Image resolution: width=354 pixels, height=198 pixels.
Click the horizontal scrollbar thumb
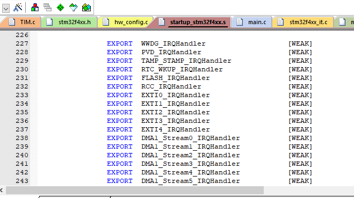(135, 190)
